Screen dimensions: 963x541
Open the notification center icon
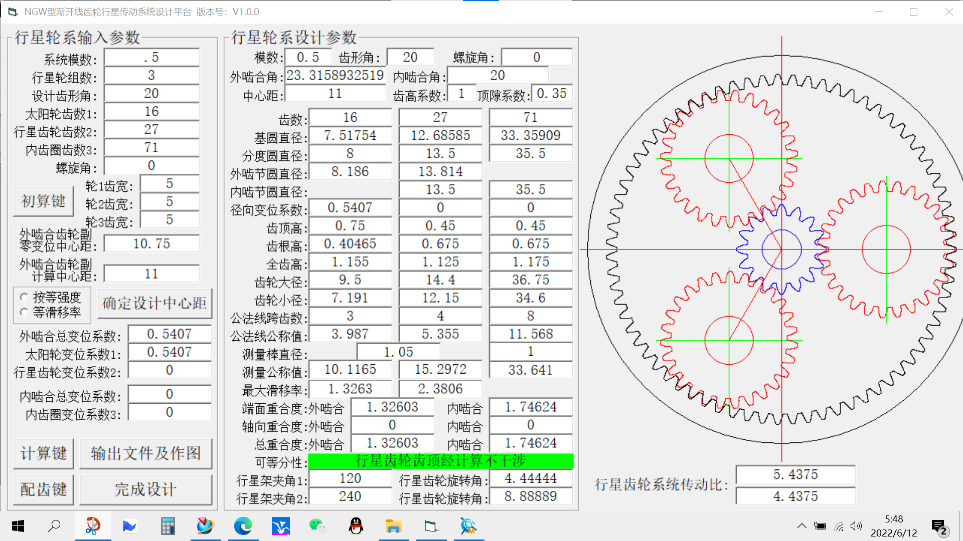pos(939,527)
